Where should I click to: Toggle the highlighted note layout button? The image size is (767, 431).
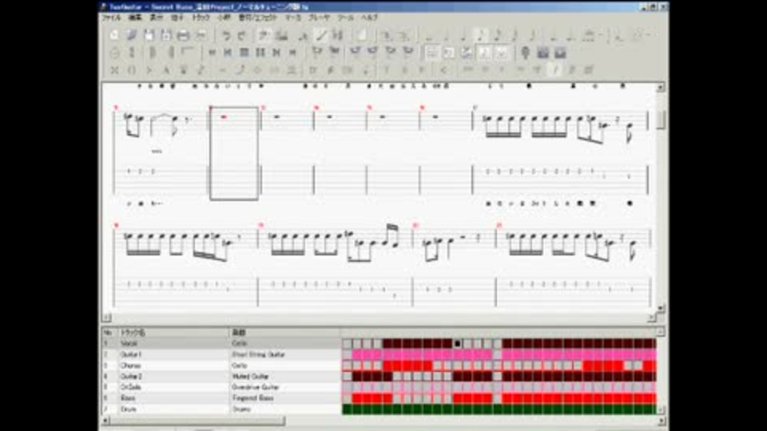pyautogui.click(x=484, y=53)
